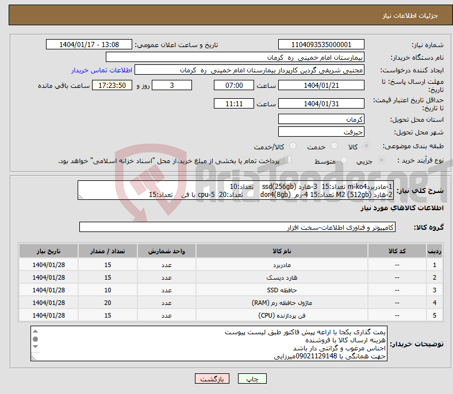Image resolution: width=453 pixels, height=394 pixels.
Task: Click the هارد دیسک item name cell
Action: [282, 277]
